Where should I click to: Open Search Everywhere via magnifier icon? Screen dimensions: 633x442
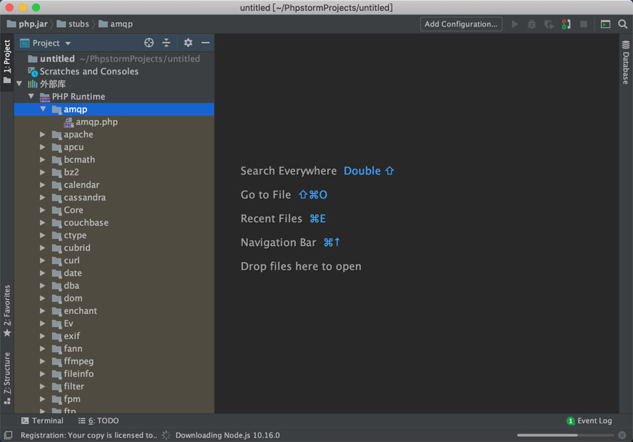click(x=624, y=24)
